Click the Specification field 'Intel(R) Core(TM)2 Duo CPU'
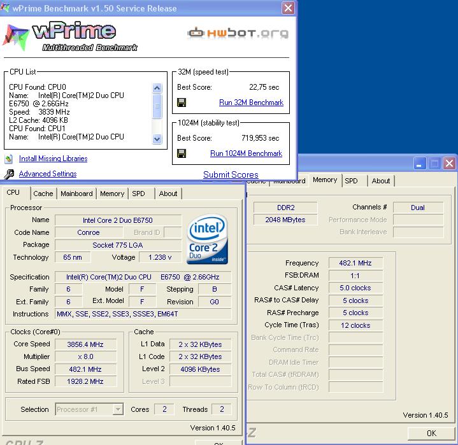 143,277
